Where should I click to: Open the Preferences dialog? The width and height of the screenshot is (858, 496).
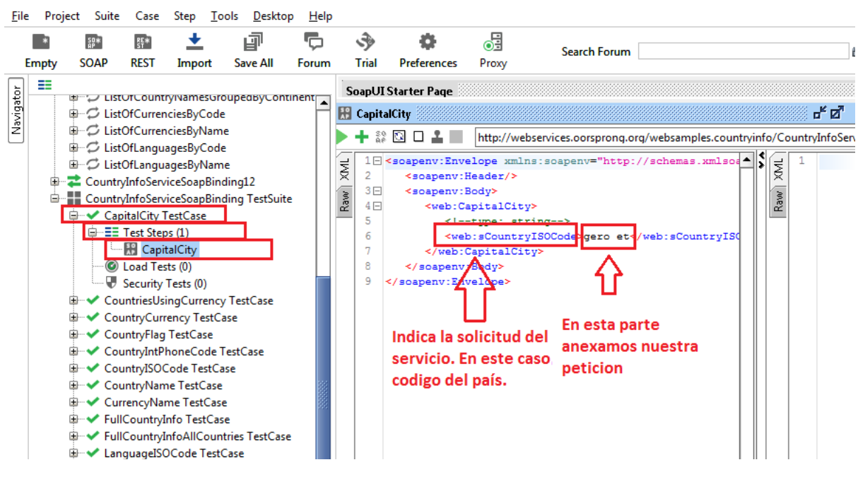(428, 48)
